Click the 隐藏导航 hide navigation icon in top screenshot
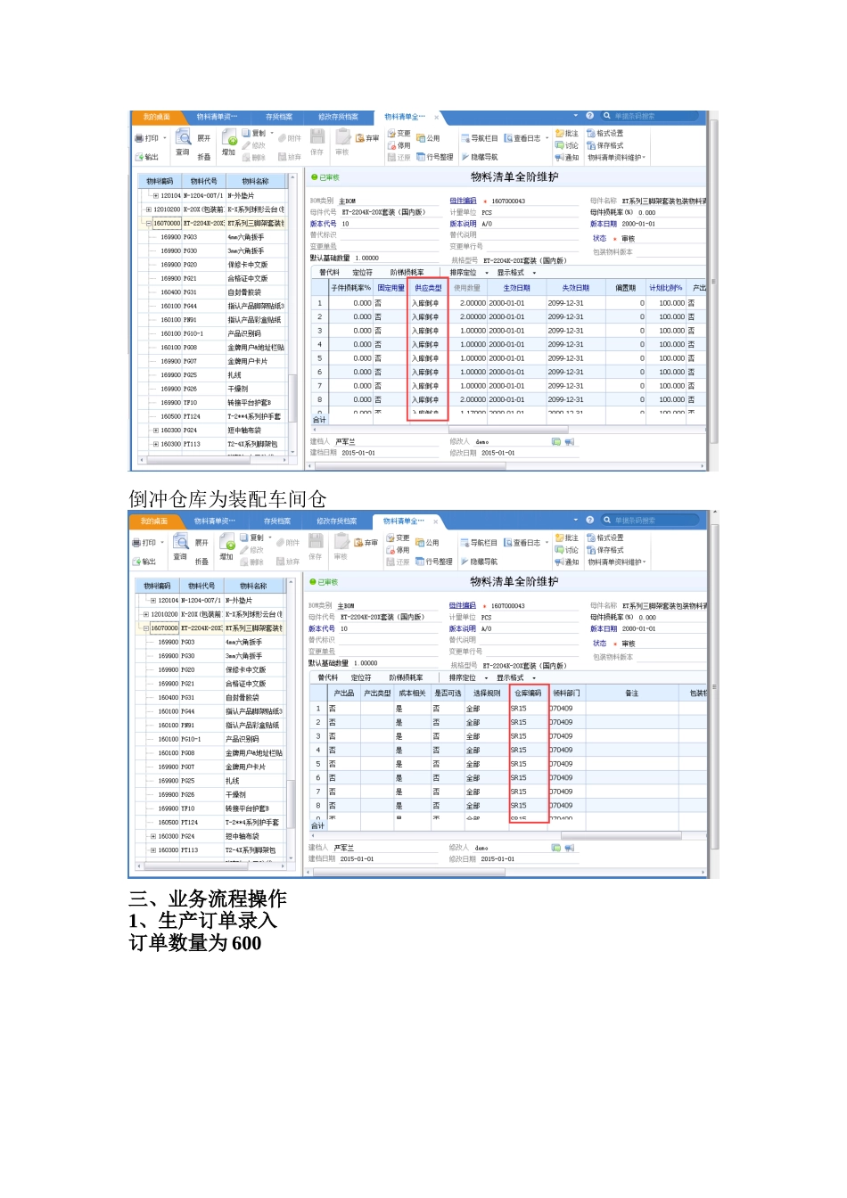This screenshot has width=847, height=1198. click(x=465, y=157)
